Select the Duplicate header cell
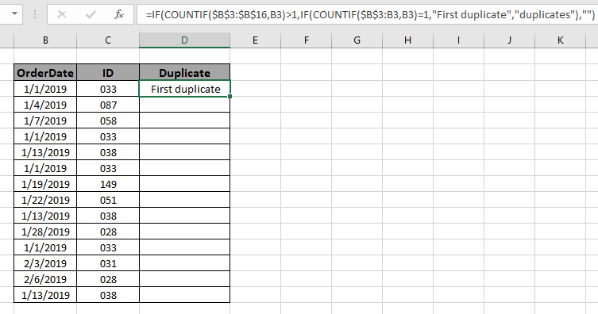Screen dimensions: 598x314 tap(184, 73)
